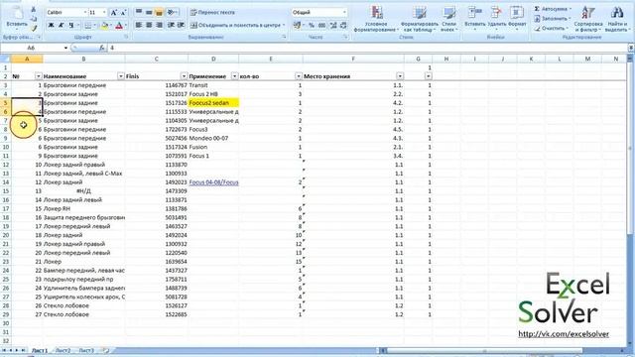Viewport: 635px width, 357px height.
Task: Open Cell Styles (Стили ячеек)
Action: click(448, 18)
